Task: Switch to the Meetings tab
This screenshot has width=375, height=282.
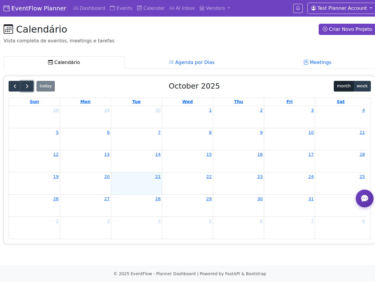Action: pos(317,63)
